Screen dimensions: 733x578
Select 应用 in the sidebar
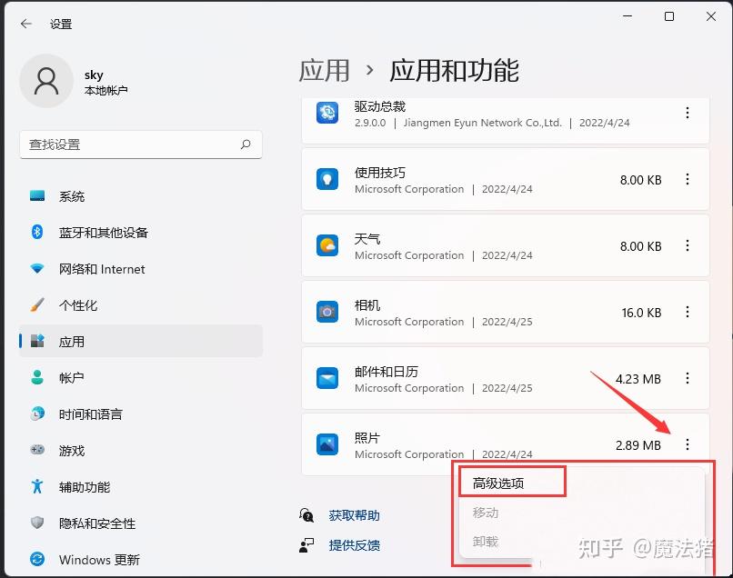[x=141, y=342]
